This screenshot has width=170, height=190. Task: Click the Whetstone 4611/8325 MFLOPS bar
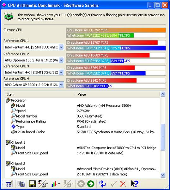(116, 48)
